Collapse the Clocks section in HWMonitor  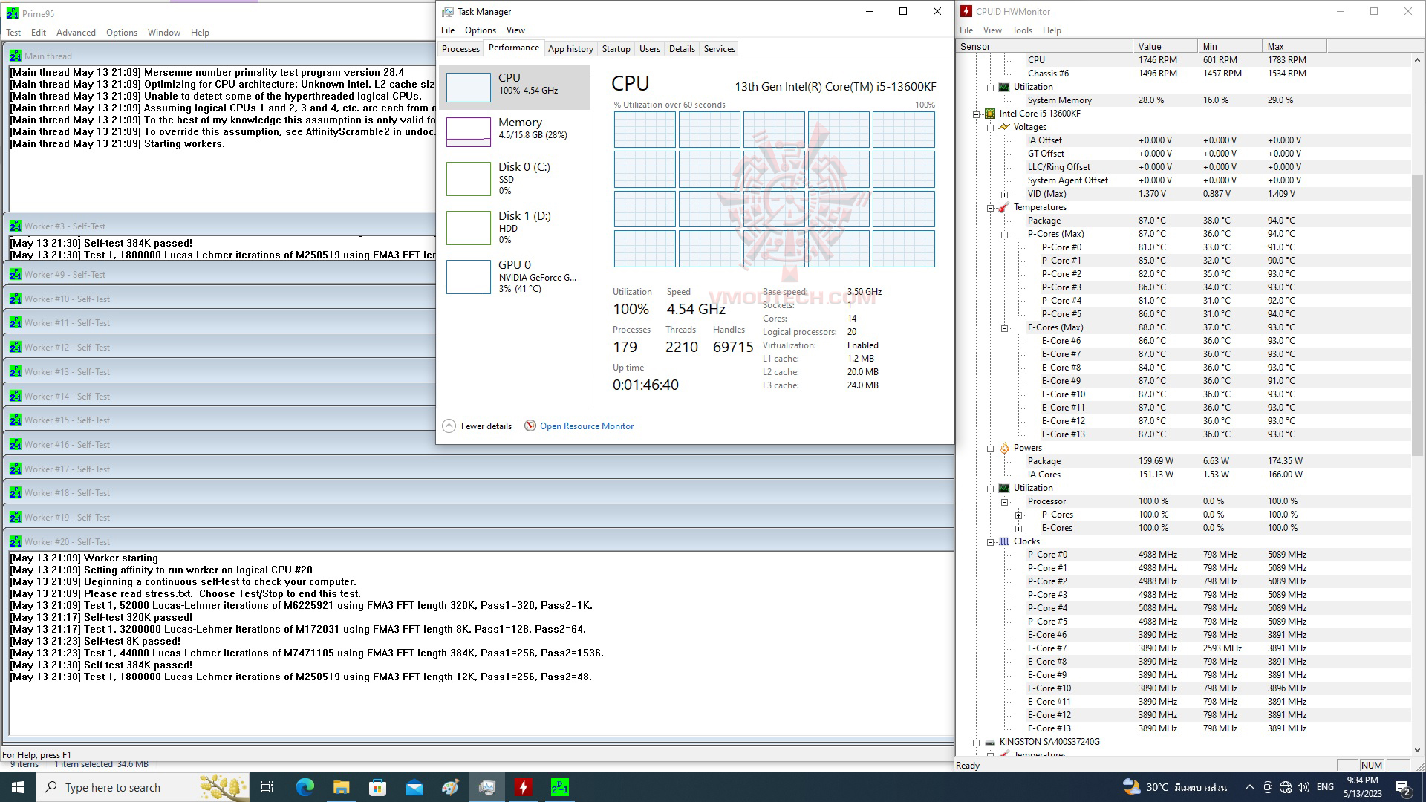pos(990,541)
